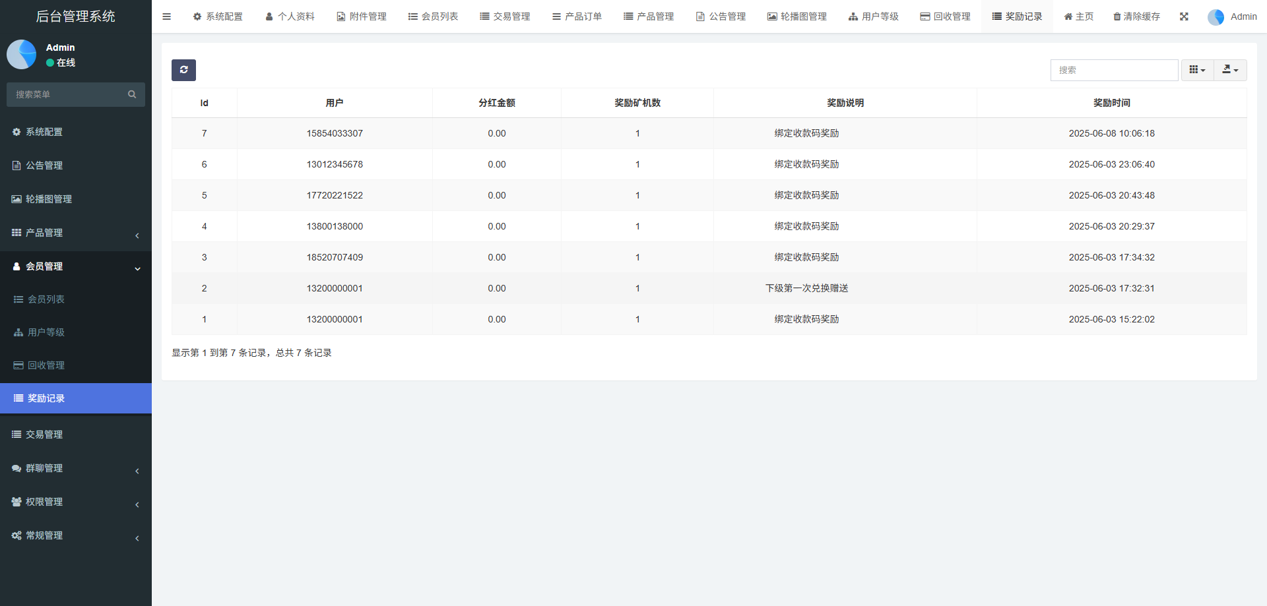Expand the 权限管理 sidebar menu
Screen dimensions: 1267x606
[x=75, y=502]
